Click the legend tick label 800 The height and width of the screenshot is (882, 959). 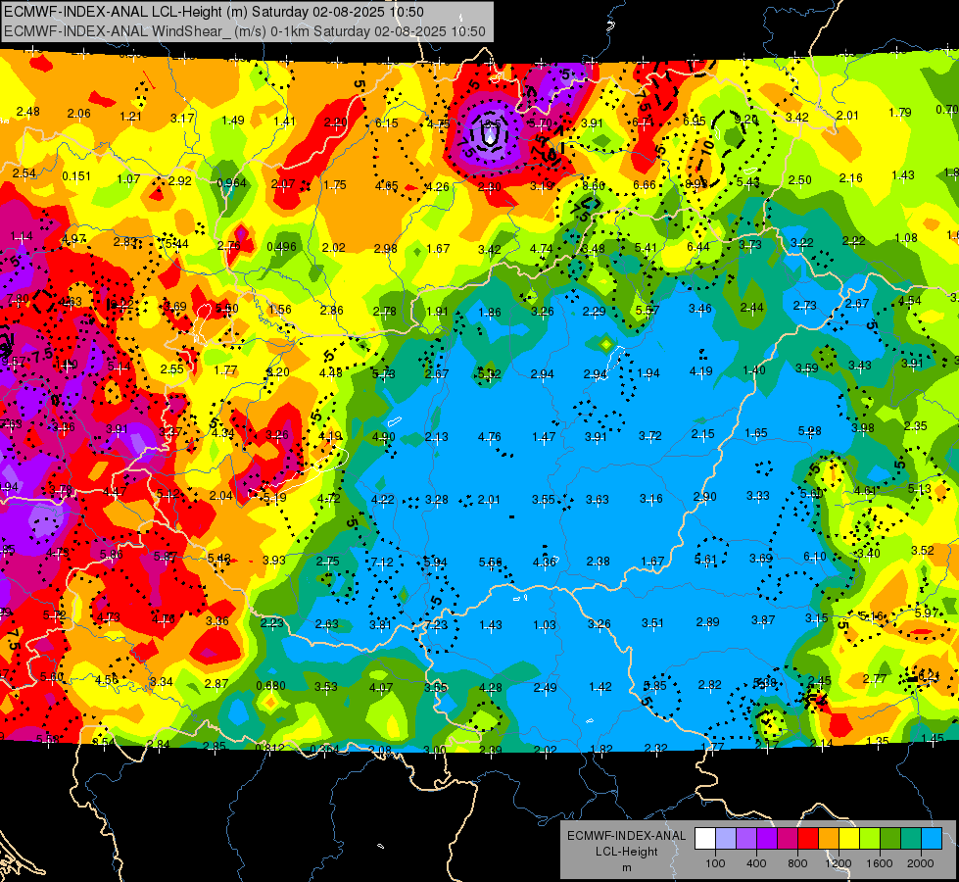coord(797,863)
